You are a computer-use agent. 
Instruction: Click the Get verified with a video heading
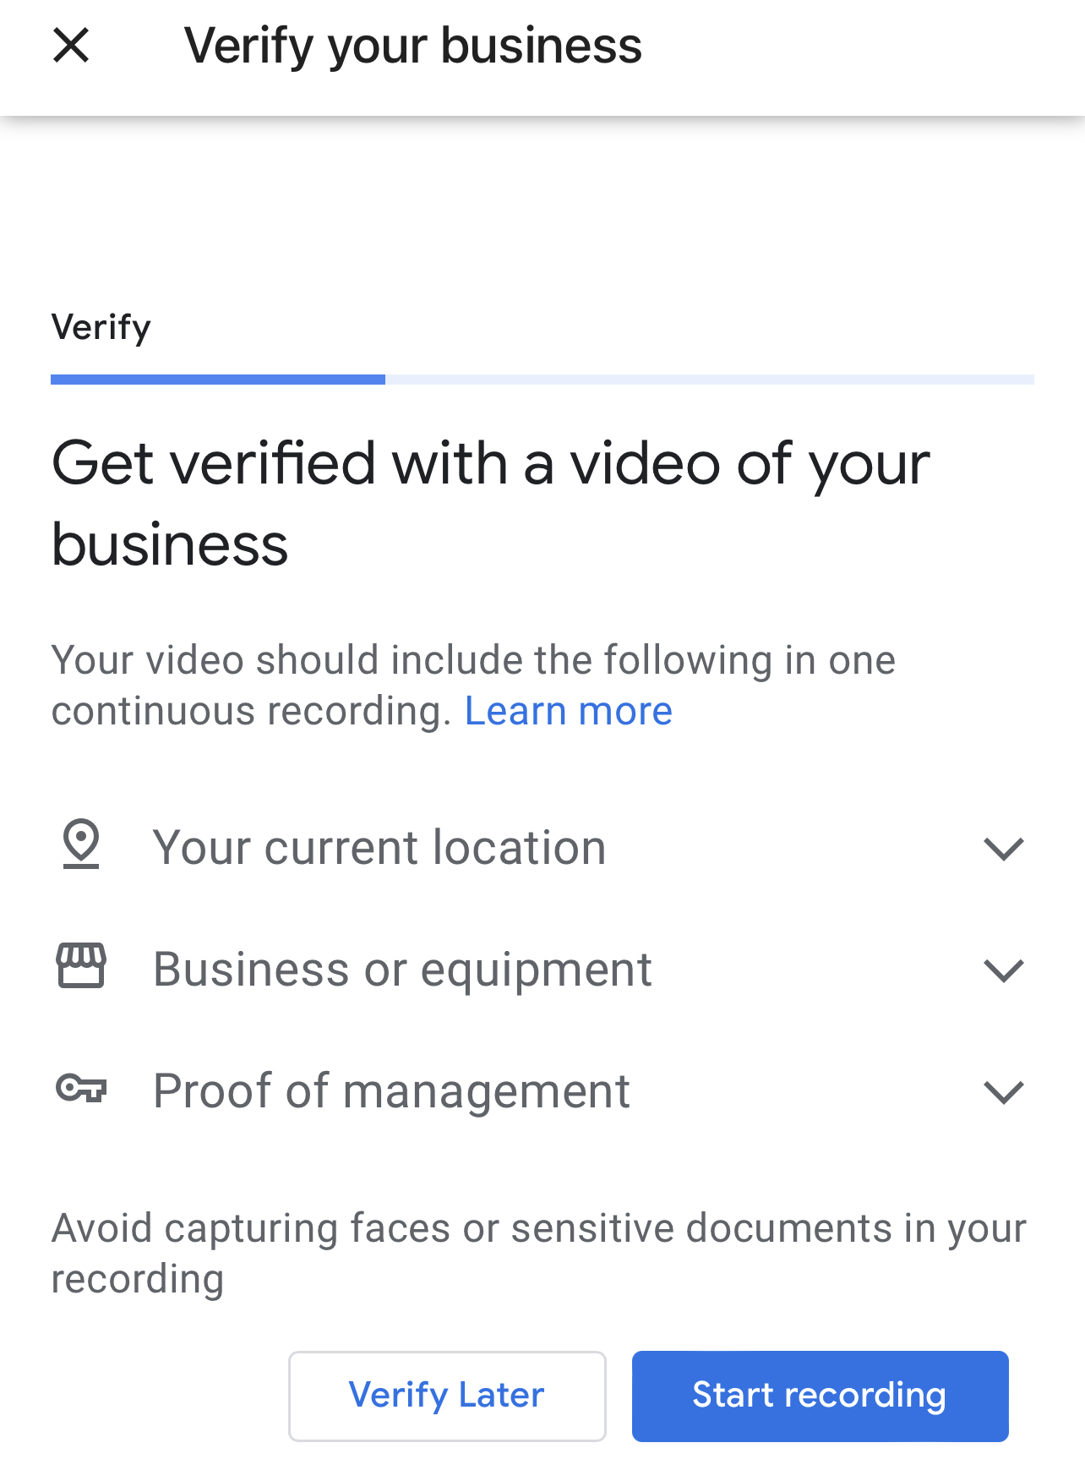pyautogui.click(x=491, y=504)
